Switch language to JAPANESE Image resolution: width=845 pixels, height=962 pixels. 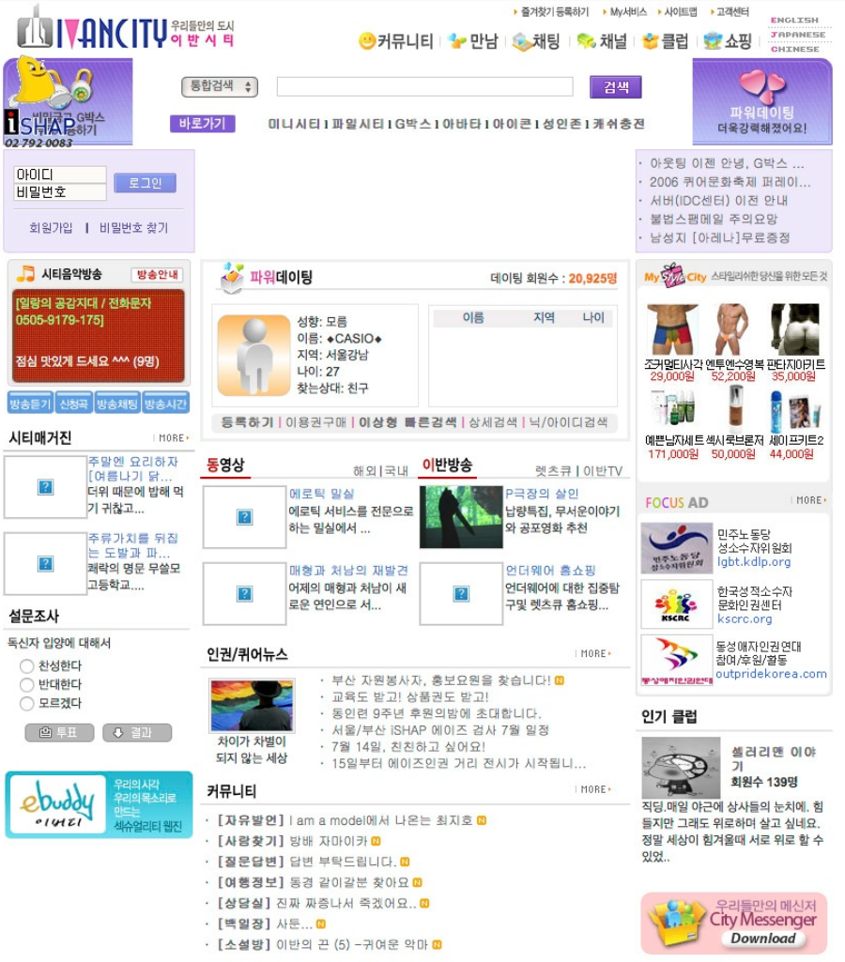pos(798,35)
